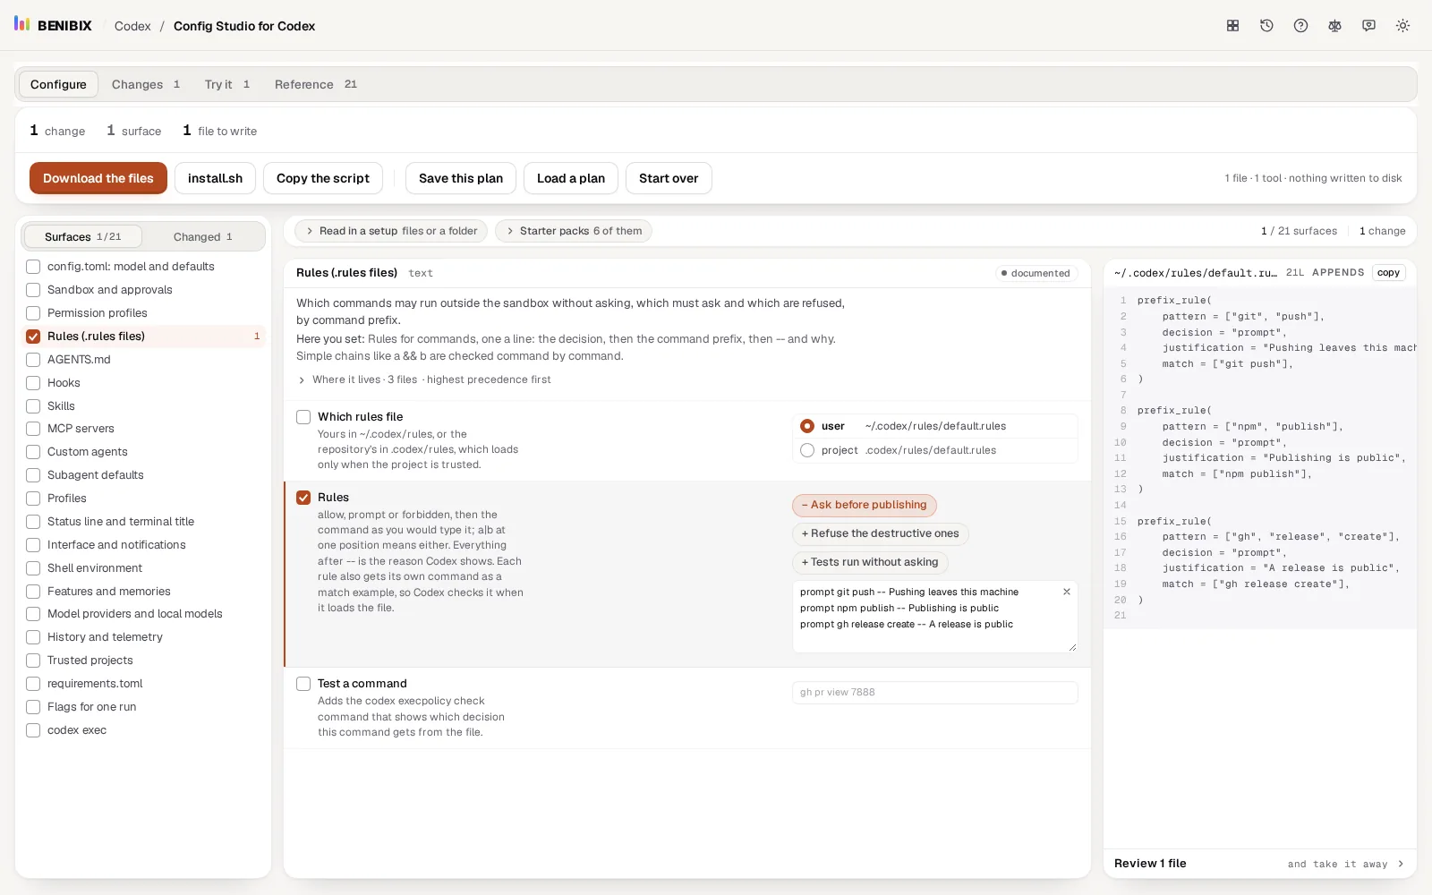Image resolution: width=1432 pixels, height=895 pixels.
Task: Open the history clock icon
Action: (x=1266, y=26)
